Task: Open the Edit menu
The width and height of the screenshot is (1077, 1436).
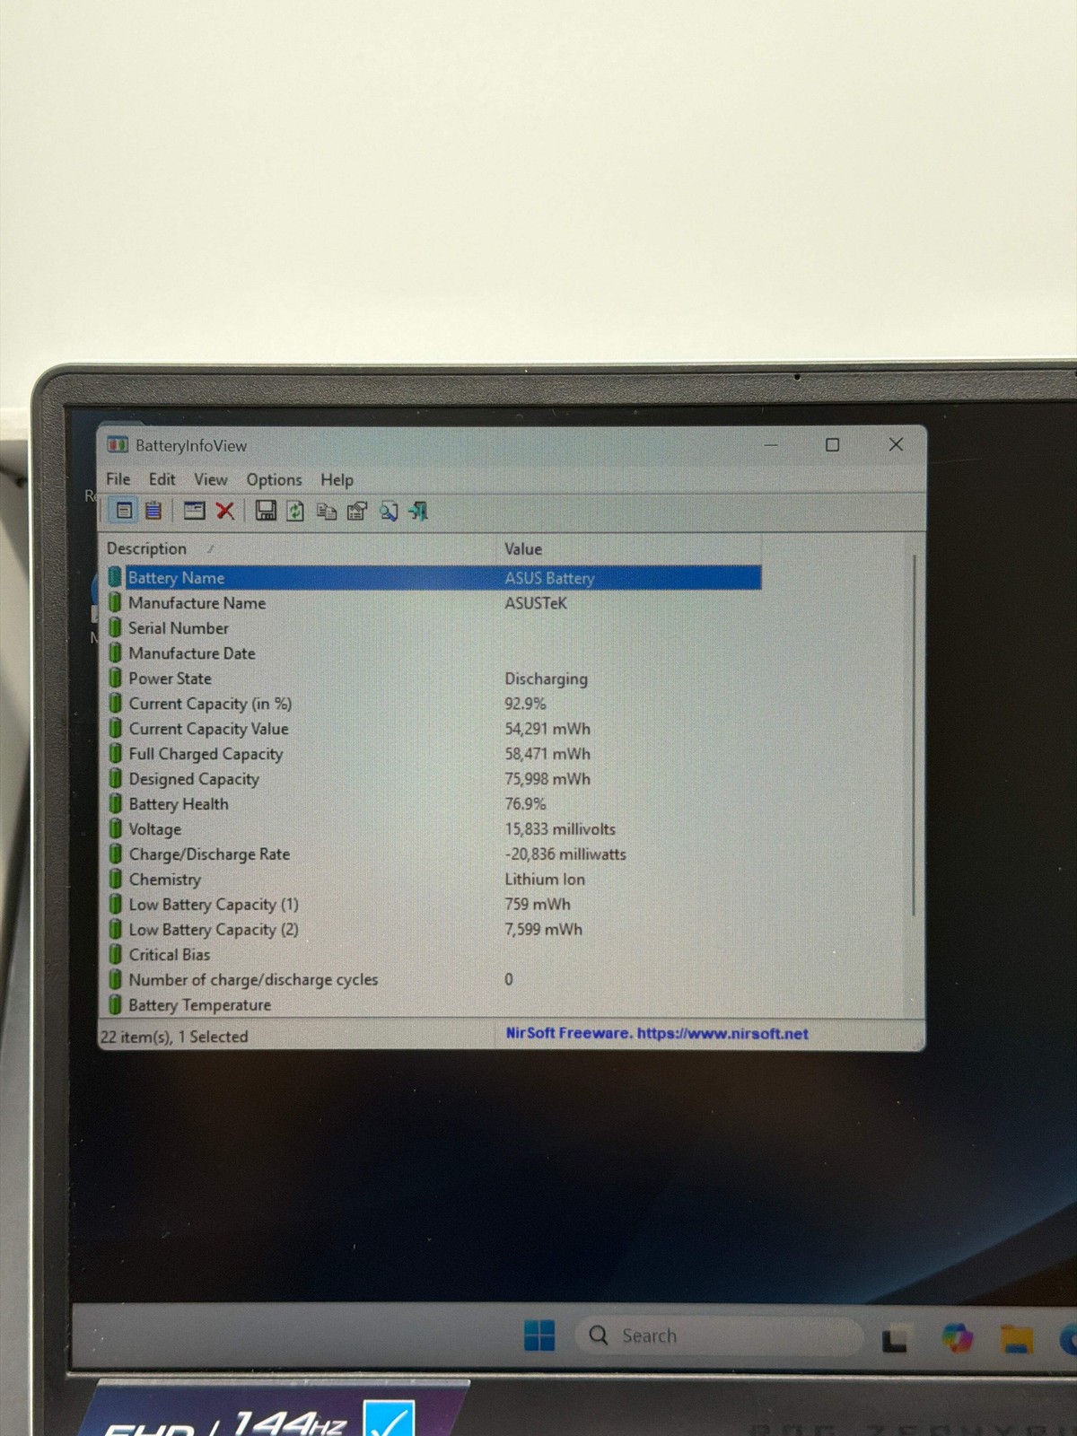Action: pos(162,479)
